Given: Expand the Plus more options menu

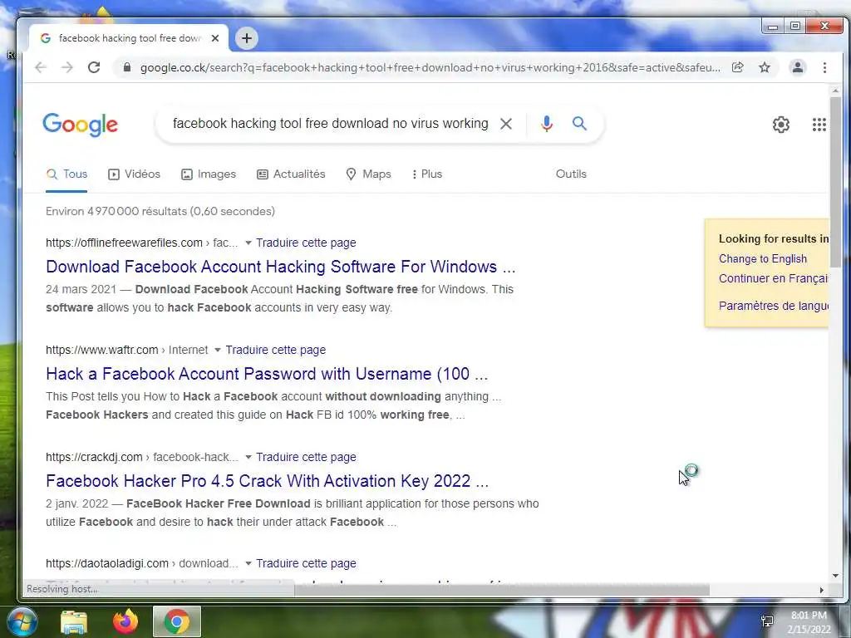Looking at the screenshot, I should click(x=427, y=174).
